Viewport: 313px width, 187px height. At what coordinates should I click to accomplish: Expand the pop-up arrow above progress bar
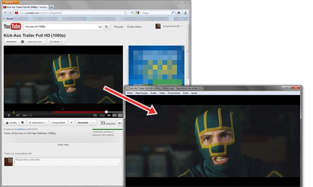click(63, 109)
